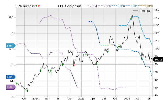Toggle the 2024 consensus series in the legend
The width and height of the screenshot is (168, 100).
[x=90, y=6]
